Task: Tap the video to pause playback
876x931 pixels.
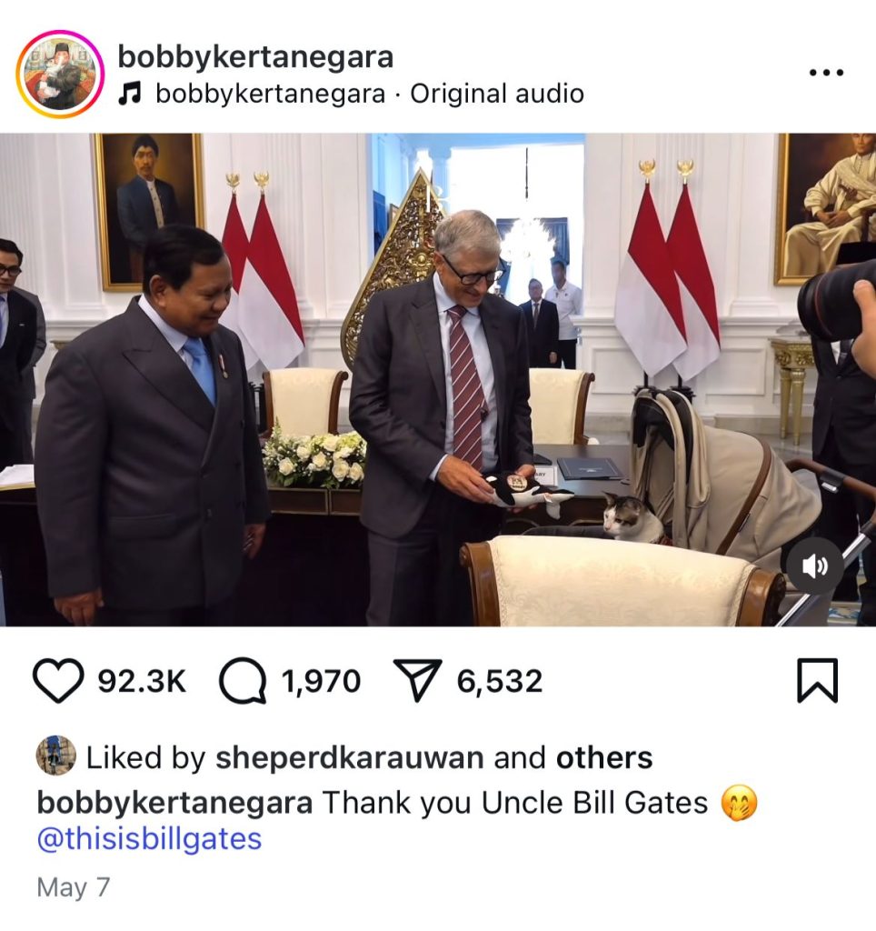Action: tap(438, 380)
